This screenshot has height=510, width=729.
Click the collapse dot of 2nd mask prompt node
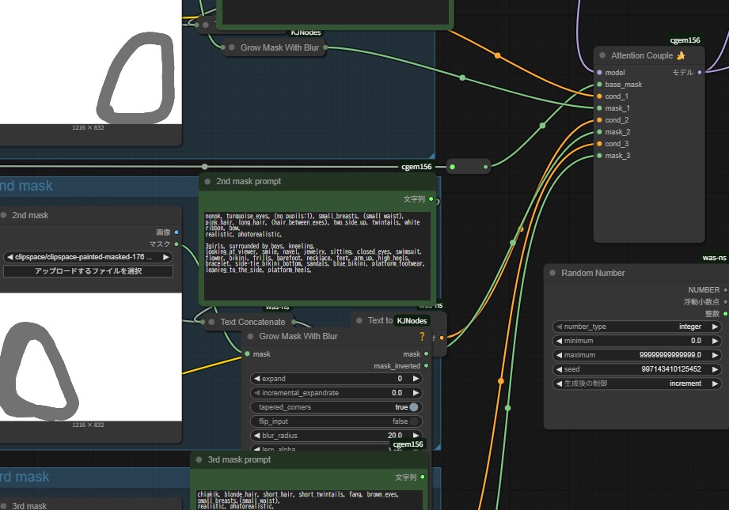click(207, 182)
